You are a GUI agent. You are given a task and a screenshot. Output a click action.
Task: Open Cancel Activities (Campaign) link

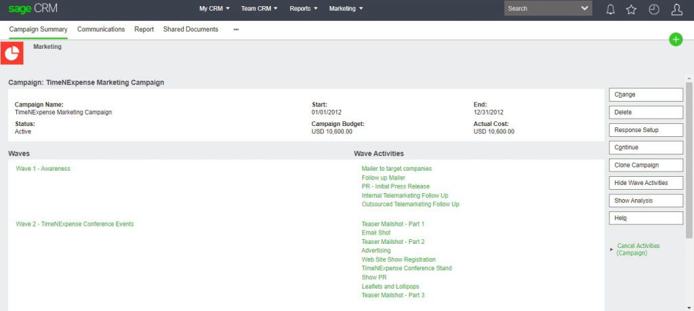(638, 249)
